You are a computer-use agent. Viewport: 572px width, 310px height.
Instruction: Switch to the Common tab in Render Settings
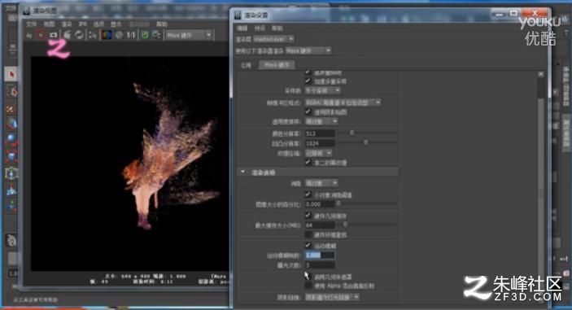coord(247,65)
